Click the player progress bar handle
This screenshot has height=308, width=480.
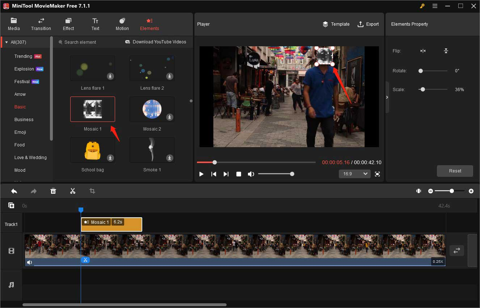(x=214, y=162)
